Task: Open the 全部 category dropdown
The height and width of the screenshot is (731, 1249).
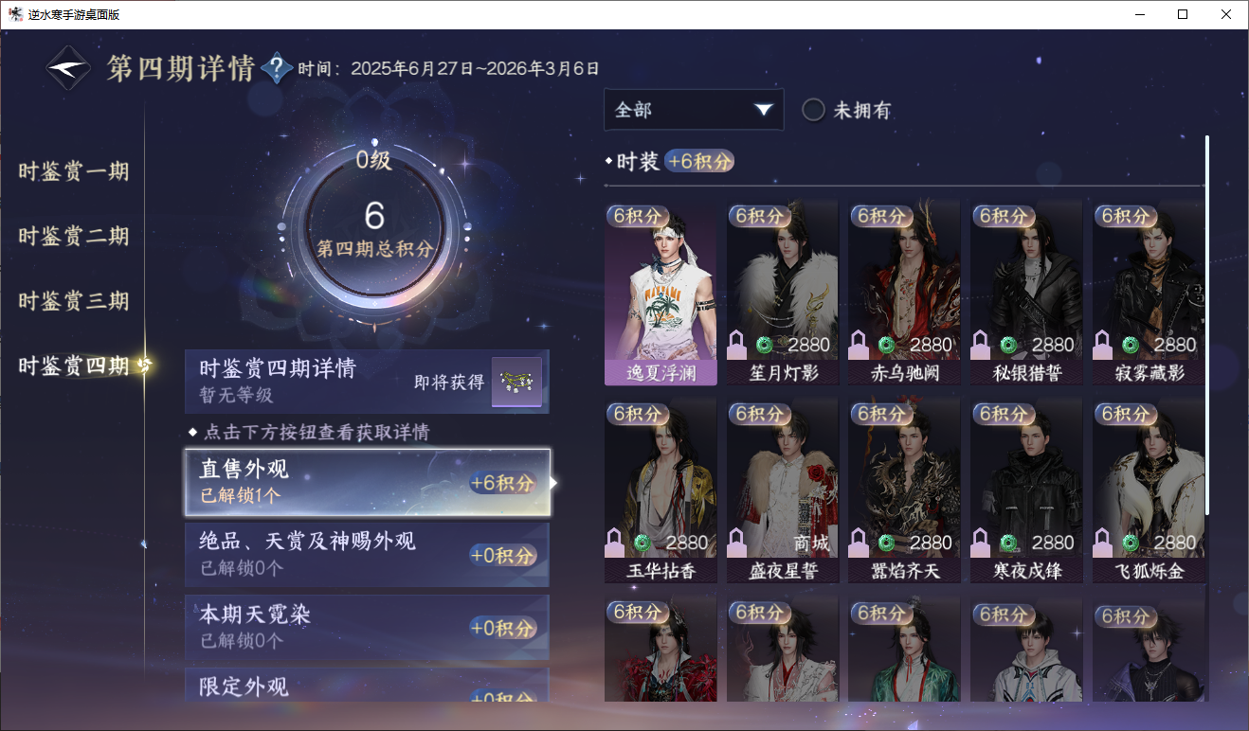Action: [694, 110]
